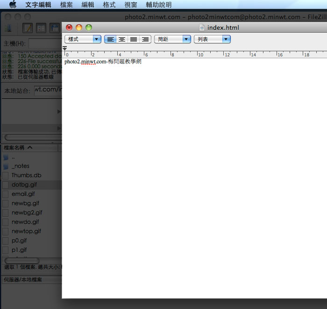Sort by 檔案名稱 column header in FileZilla
Screen dimensions: 327x309
[30, 148]
